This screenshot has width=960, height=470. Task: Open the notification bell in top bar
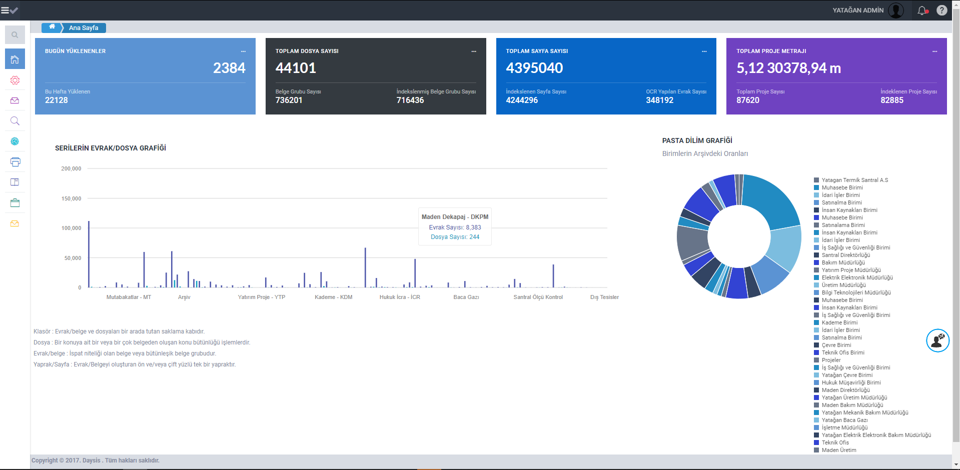(922, 10)
